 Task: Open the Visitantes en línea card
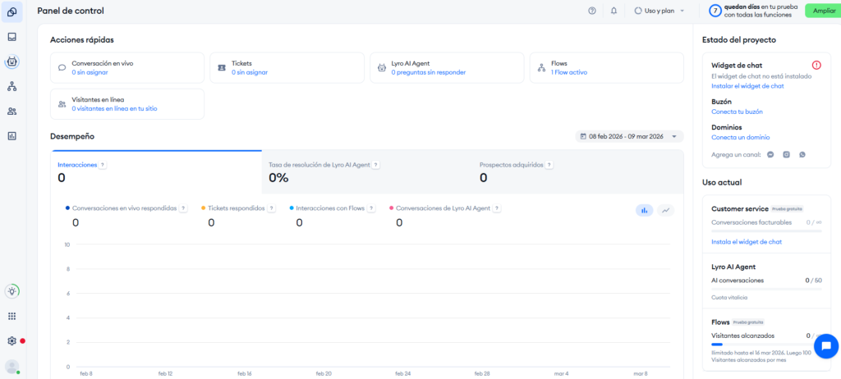(127, 104)
